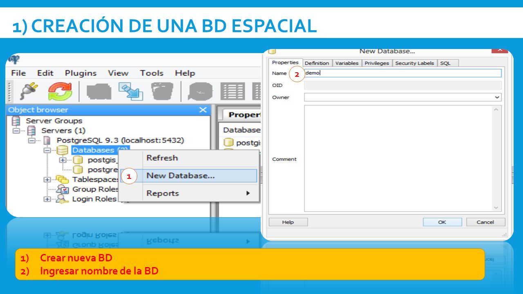The width and height of the screenshot is (523, 294).
Task: Select Group Roles tree item label
Action: pyautogui.click(x=96, y=189)
